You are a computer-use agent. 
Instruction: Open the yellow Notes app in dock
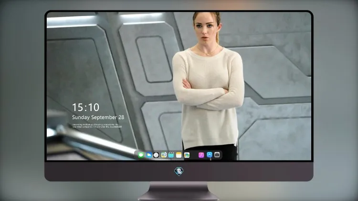click(179, 155)
